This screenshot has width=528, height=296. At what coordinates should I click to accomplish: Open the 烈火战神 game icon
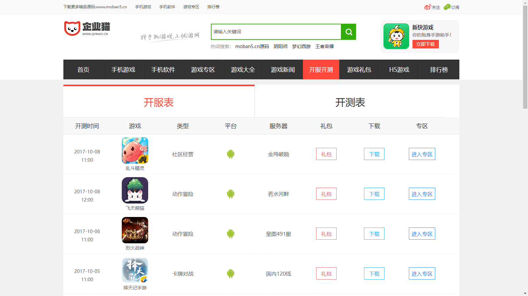pyautogui.click(x=135, y=230)
